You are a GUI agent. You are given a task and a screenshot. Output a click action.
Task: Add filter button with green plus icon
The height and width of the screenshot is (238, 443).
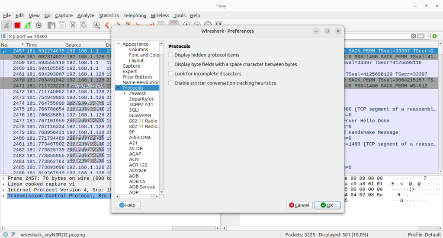434,36
